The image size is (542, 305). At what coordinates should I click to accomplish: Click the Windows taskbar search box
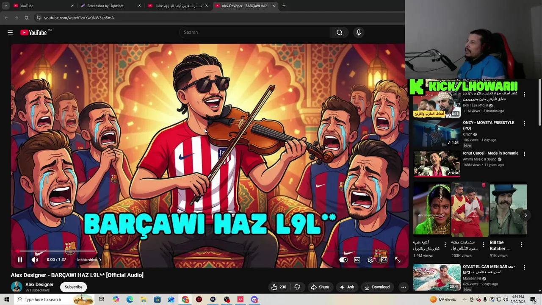(54, 299)
